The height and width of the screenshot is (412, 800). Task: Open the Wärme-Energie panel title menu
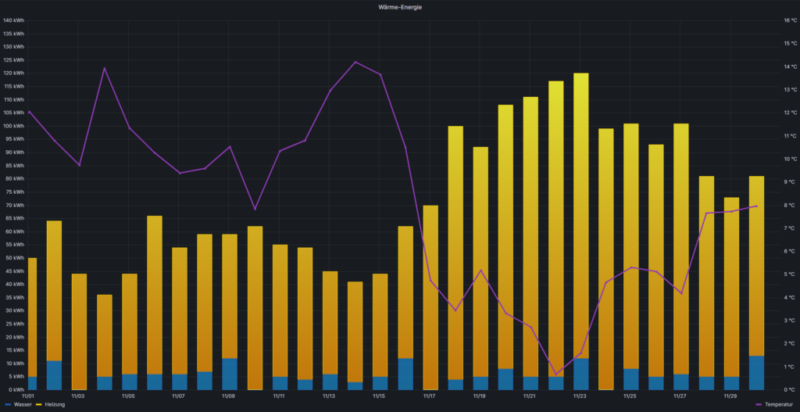point(400,7)
